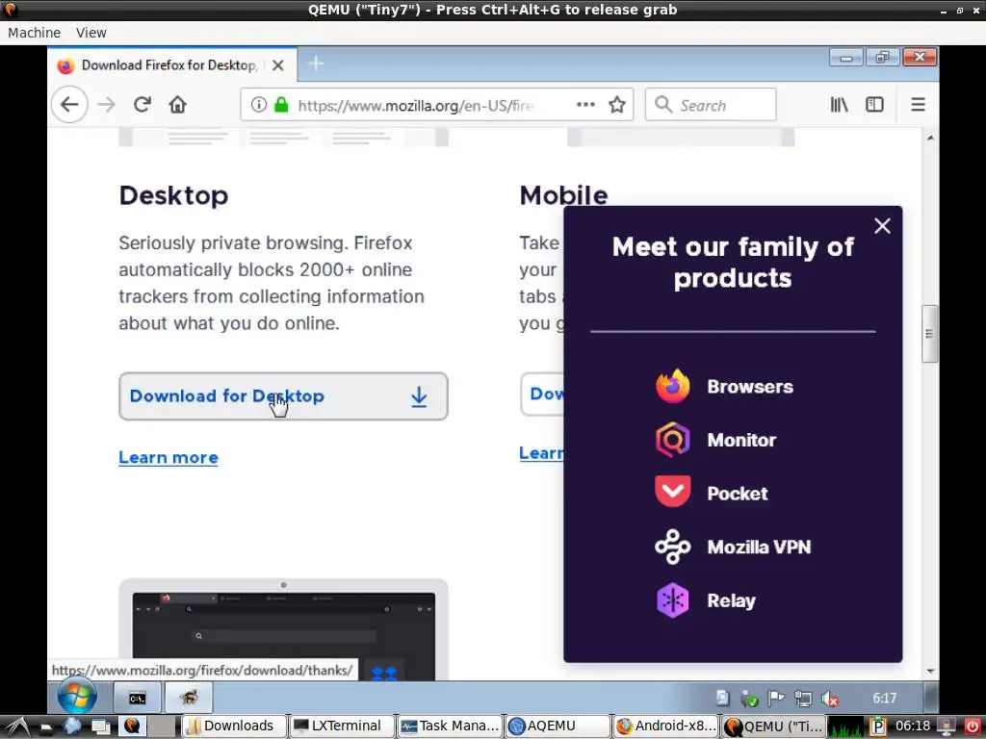
Task: Toggle the Firefox sidebar view
Action: pyautogui.click(x=874, y=104)
